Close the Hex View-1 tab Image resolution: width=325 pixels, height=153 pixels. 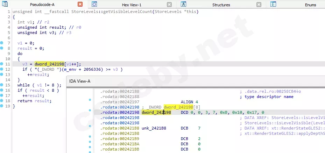(x=169, y=5)
